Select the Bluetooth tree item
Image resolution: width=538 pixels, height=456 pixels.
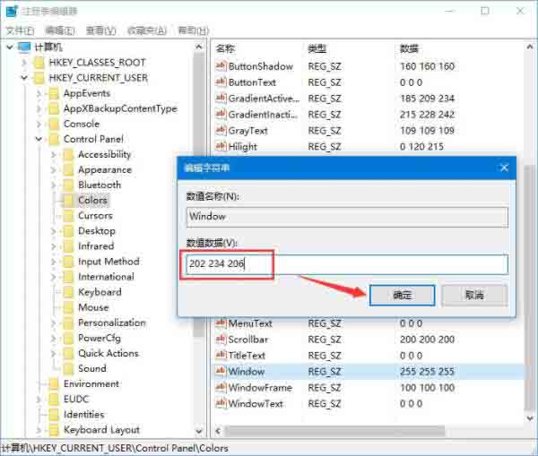click(100, 185)
